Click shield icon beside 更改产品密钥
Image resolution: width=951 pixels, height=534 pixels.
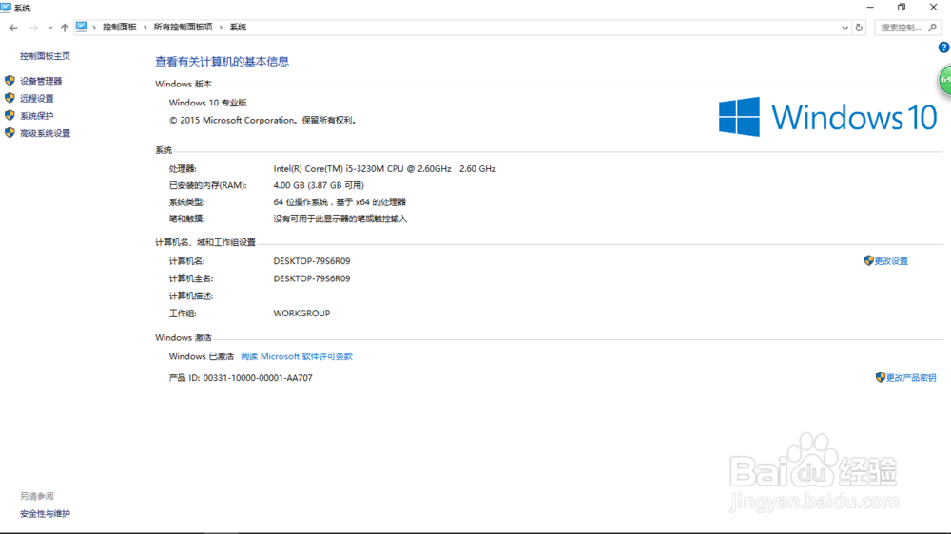point(881,377)
